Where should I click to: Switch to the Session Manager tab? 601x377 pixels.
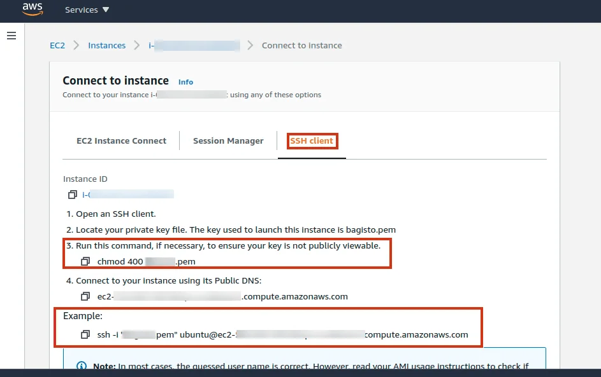click(228, 141)
